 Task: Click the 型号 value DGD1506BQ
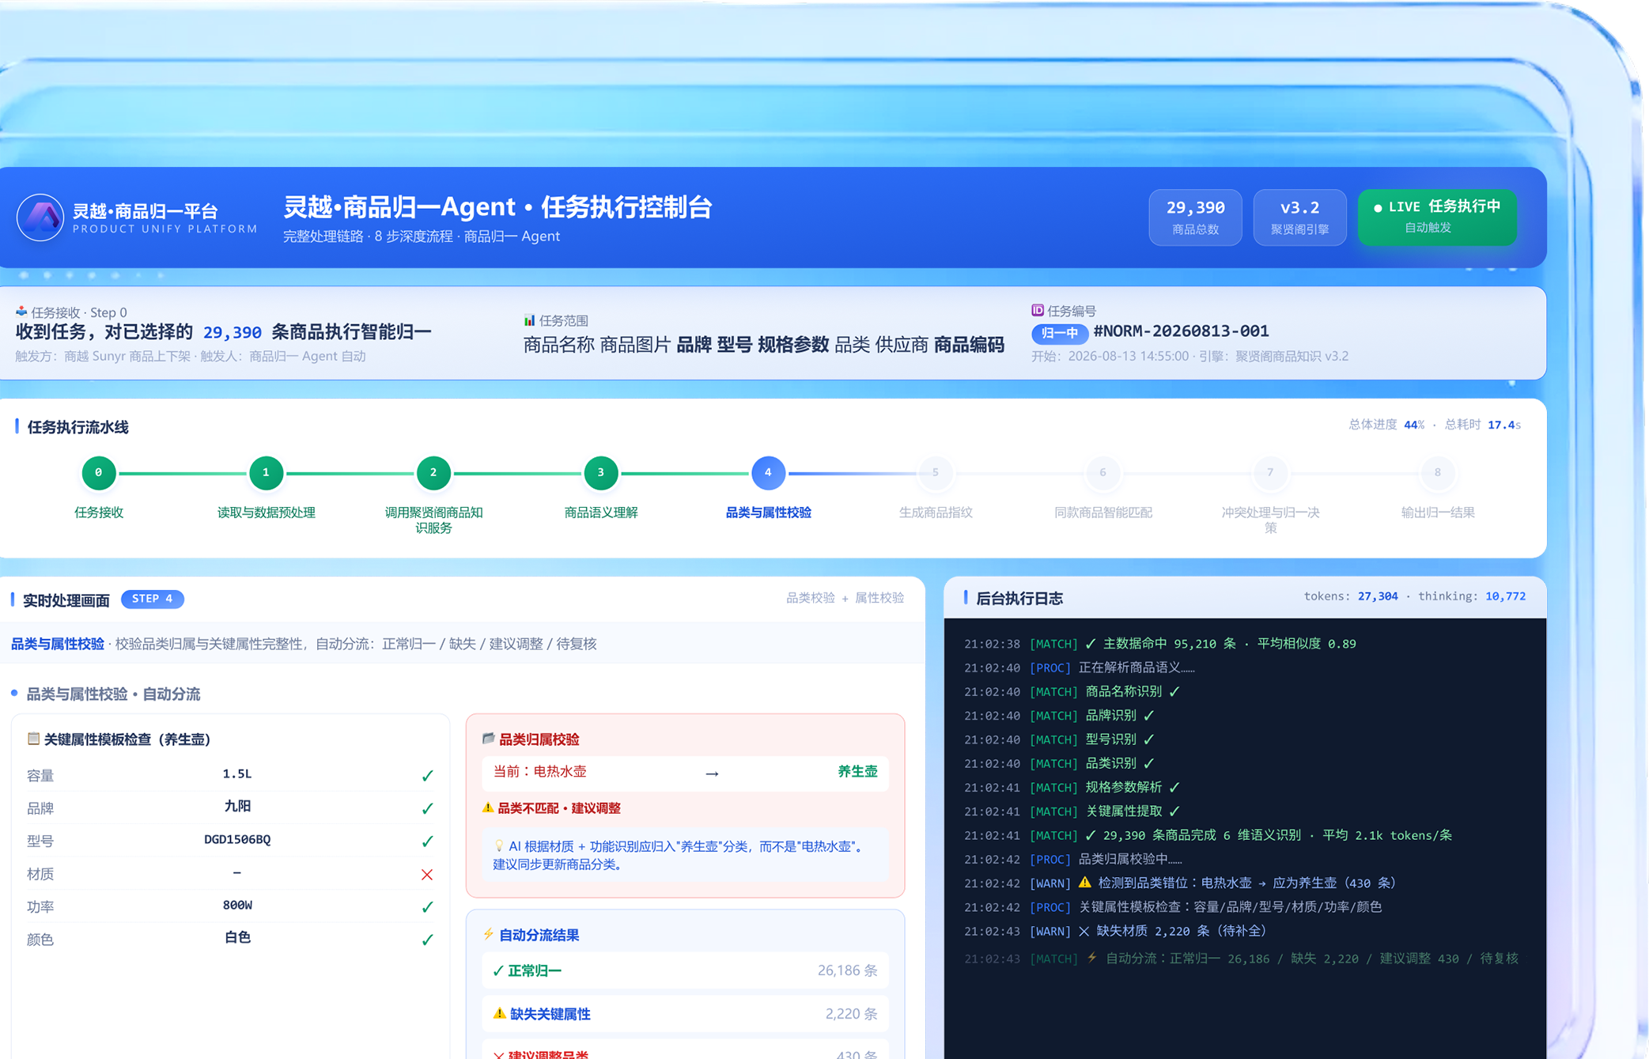click(237, 839)
